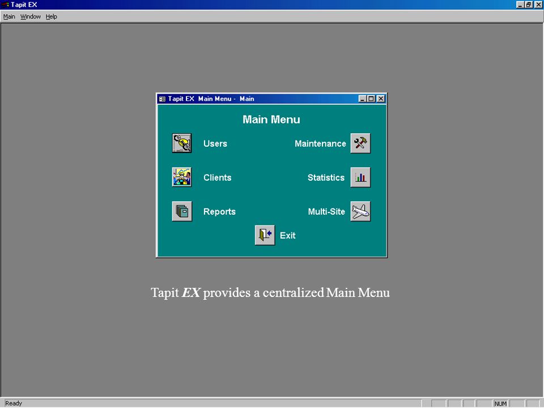Click the Users label
This screenshot has height=408, width=544.
[215, 143]
